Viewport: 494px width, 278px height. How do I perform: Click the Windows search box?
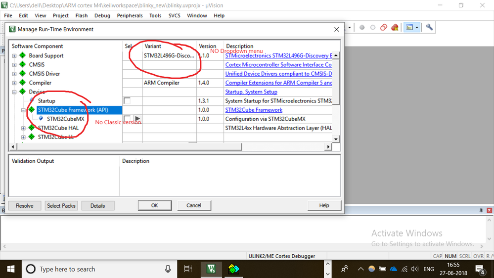click(x=99, y=269)
